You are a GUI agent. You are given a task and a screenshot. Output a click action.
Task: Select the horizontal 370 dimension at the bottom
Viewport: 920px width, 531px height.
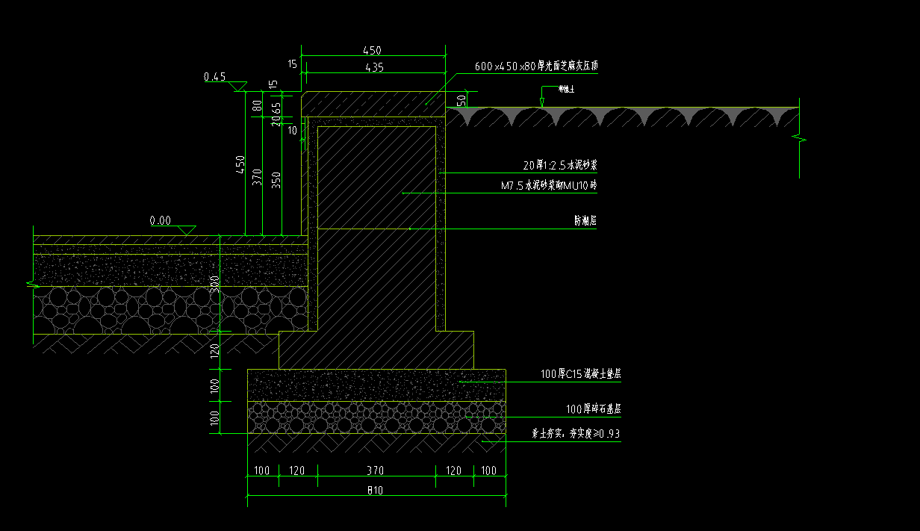(375, 471)
